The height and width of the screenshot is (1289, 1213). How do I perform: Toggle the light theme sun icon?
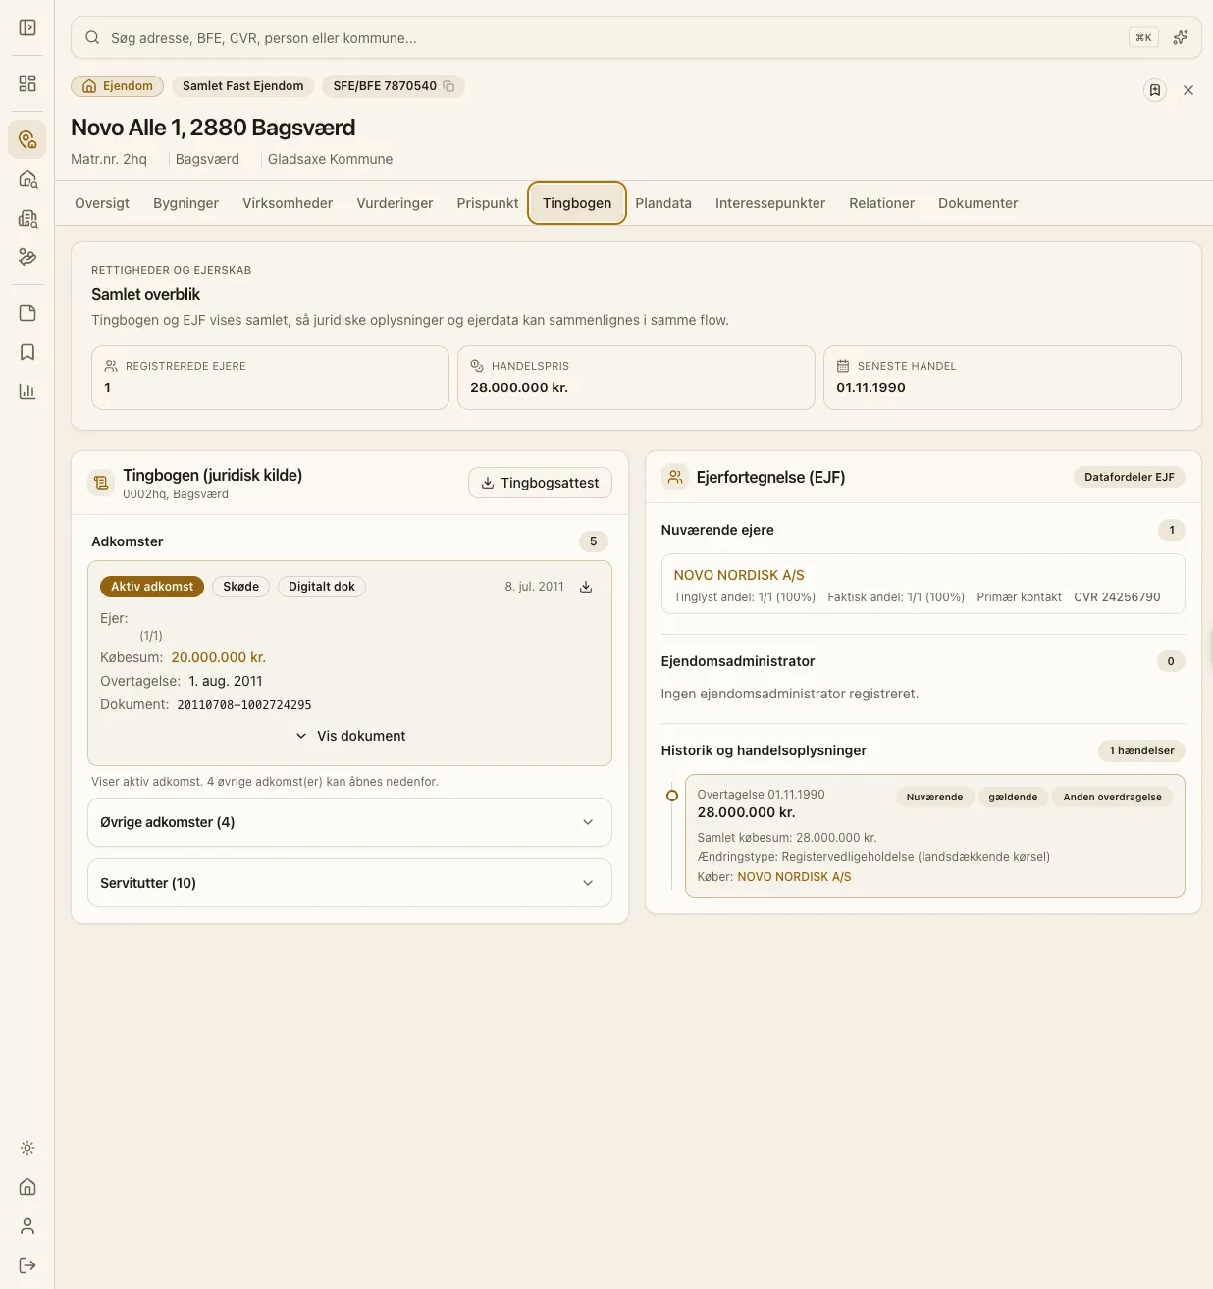pos(27,1148)
